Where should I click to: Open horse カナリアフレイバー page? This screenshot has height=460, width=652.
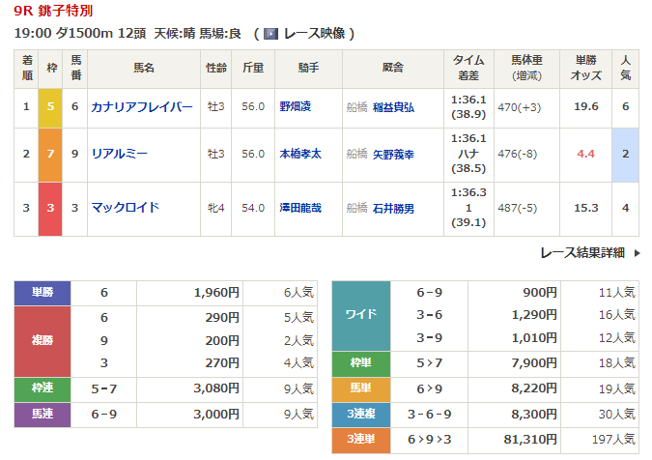click(x=141, y=106)
